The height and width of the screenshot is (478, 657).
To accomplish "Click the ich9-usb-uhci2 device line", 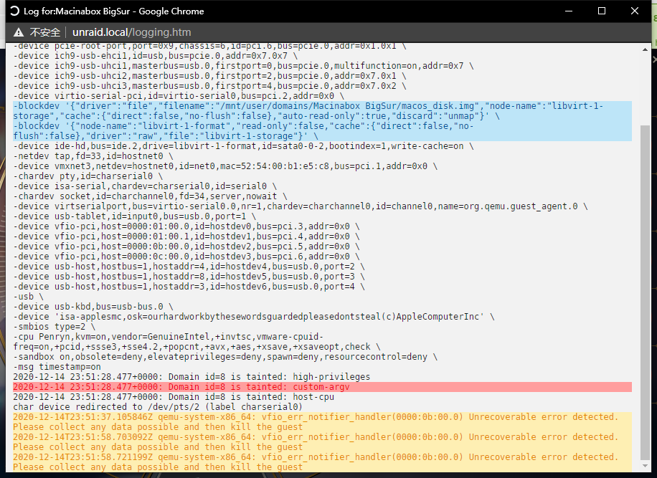I will click(x=210, y=76).
